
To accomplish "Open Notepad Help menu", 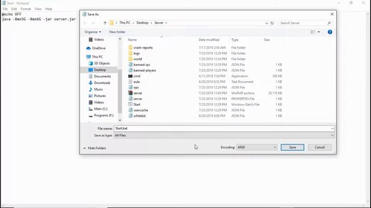I will click(x=49, y=9).
